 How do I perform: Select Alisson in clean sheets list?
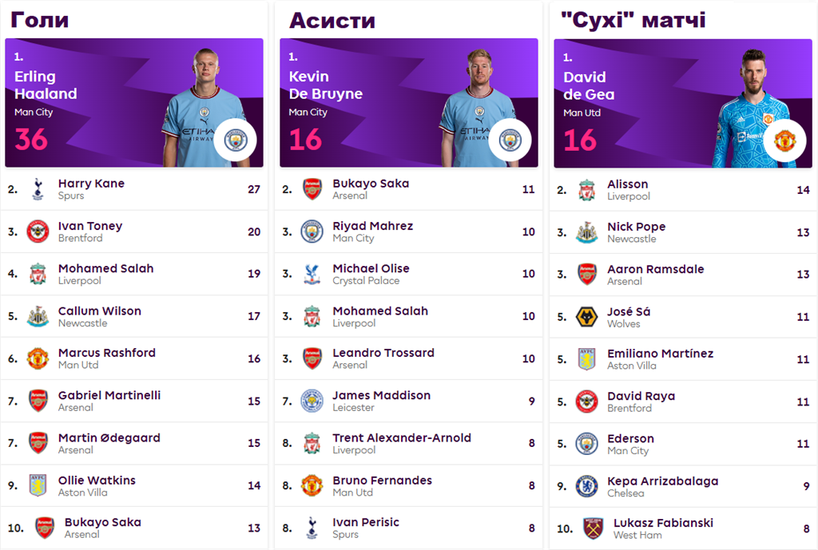point(627,184)
